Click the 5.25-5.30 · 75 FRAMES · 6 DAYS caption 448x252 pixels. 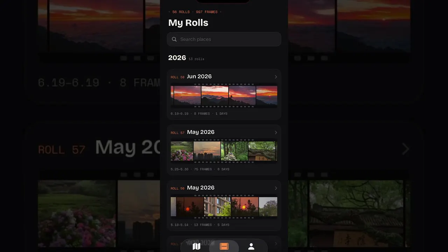click(200, 169)
